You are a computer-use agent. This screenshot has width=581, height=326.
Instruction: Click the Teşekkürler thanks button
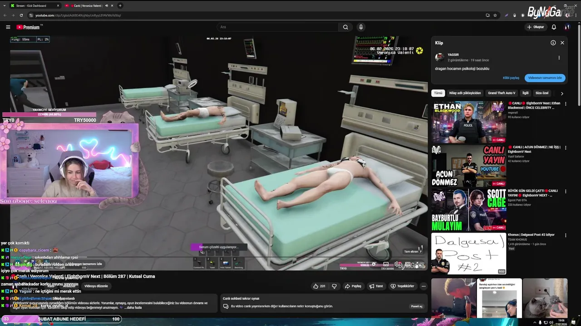tap(402, 286)
